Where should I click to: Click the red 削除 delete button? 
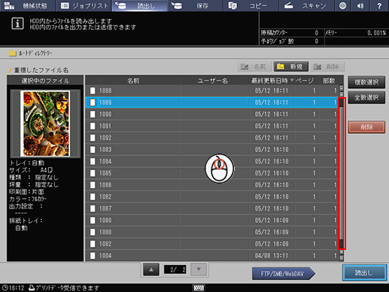pos(366,127)
